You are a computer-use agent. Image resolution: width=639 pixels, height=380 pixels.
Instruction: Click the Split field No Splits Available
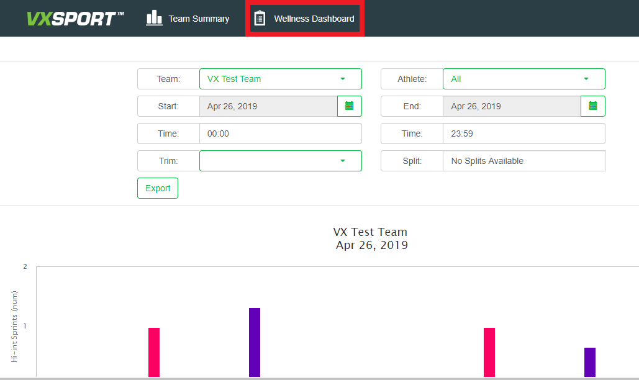pos(523,161)
